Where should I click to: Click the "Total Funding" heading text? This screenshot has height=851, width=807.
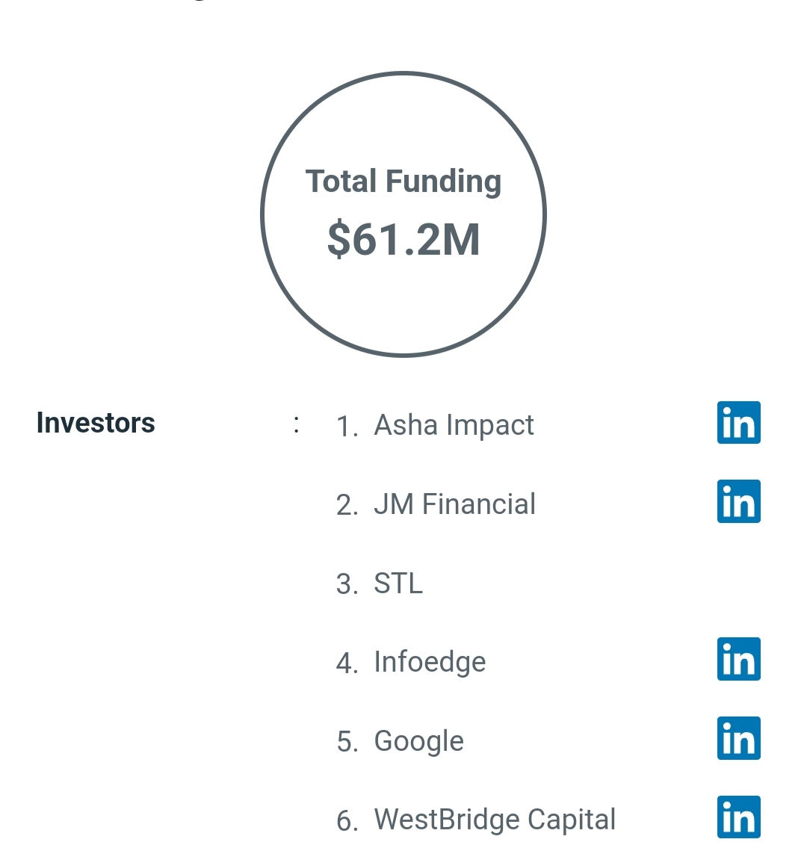403,182
